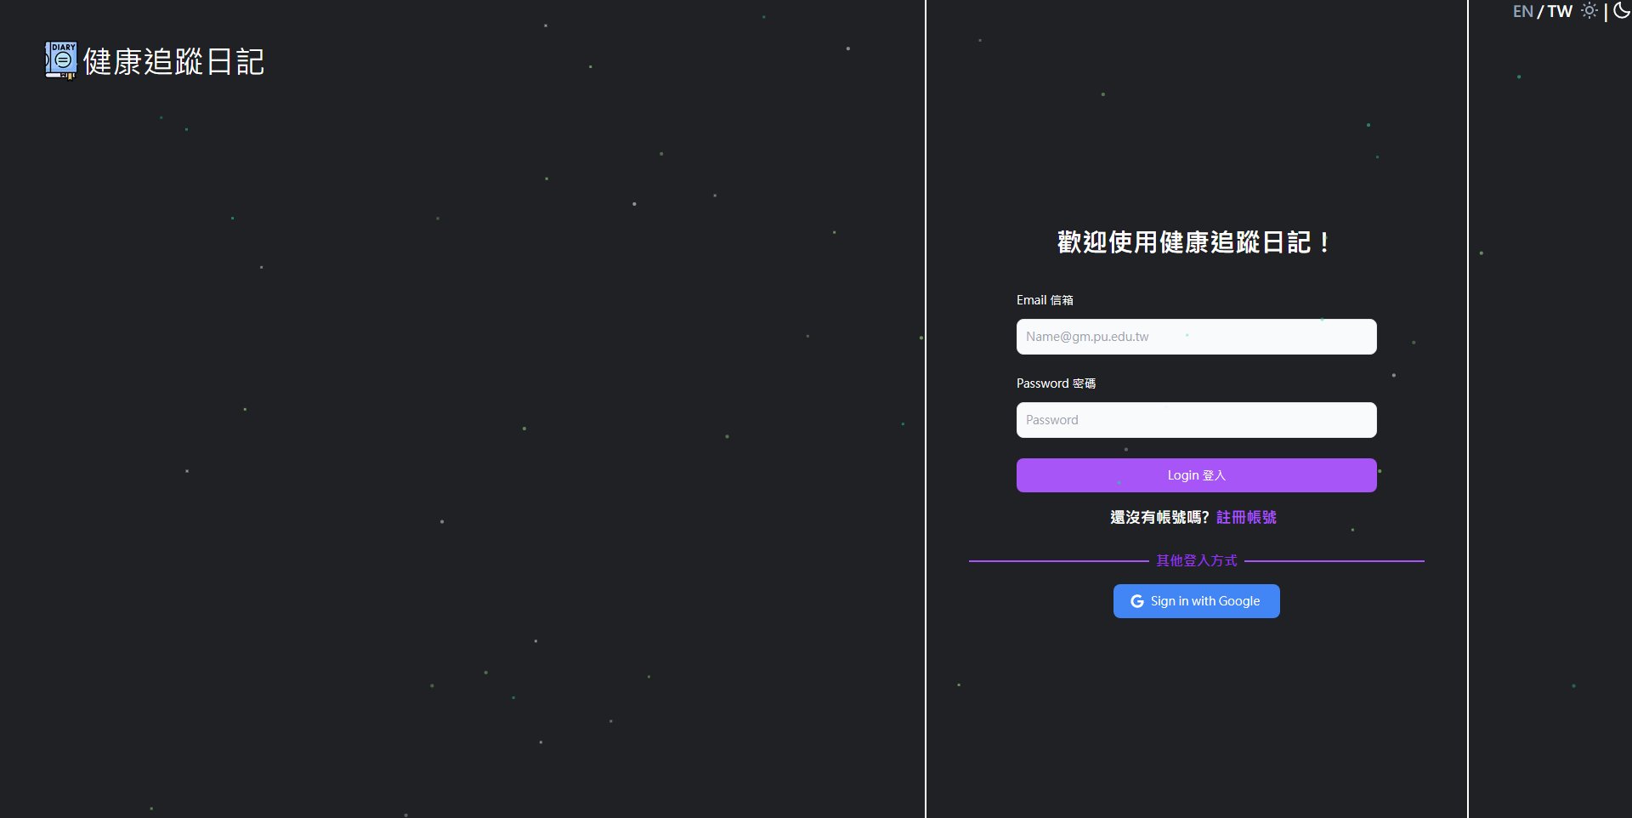Switch language to EN
The height and width of the screenshot is (818, 1632).
click(x=1522, y=12)
